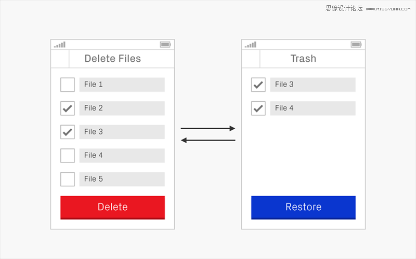Check the File 1 checkbox in Delete Files
This screenshot has height=259, width=416.
pos(68,85)
